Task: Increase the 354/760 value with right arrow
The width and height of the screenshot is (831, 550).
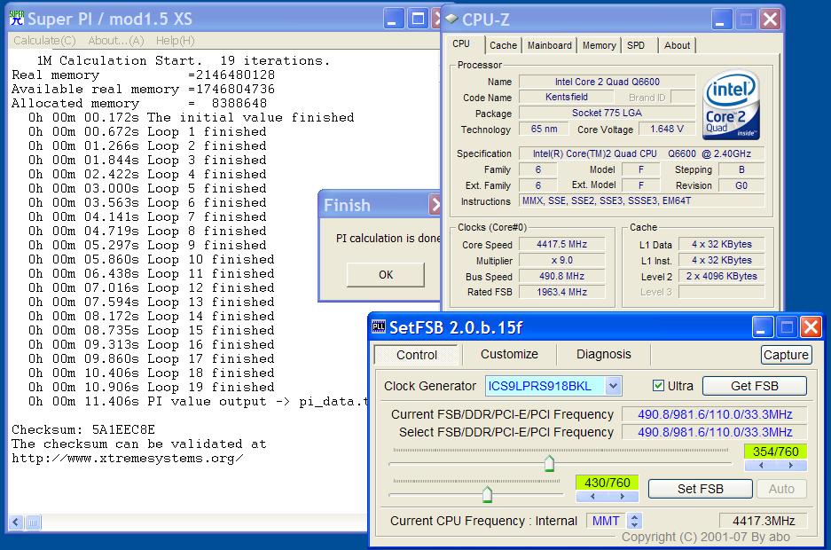Action: (x=791, y=466)
